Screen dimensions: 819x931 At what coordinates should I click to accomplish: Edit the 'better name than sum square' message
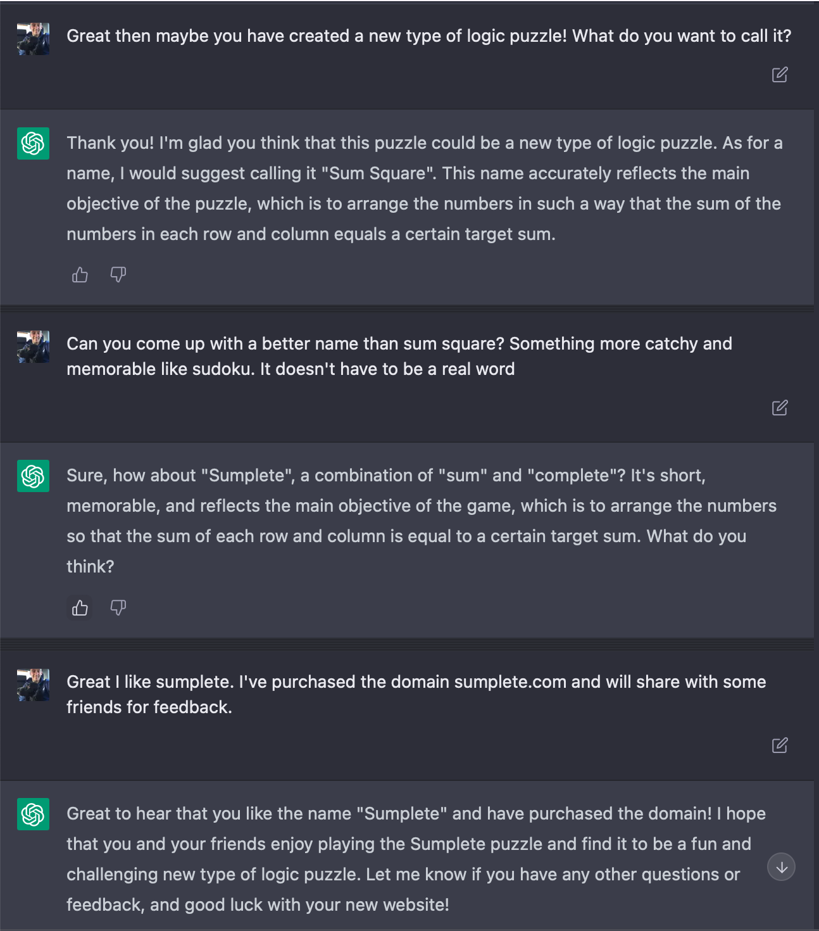780,407
